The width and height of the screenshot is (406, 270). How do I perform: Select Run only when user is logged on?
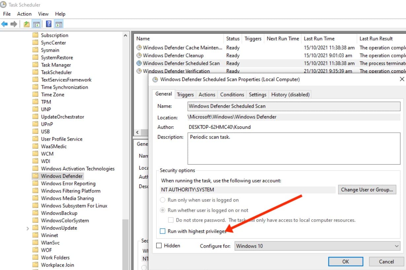[162, 200]
